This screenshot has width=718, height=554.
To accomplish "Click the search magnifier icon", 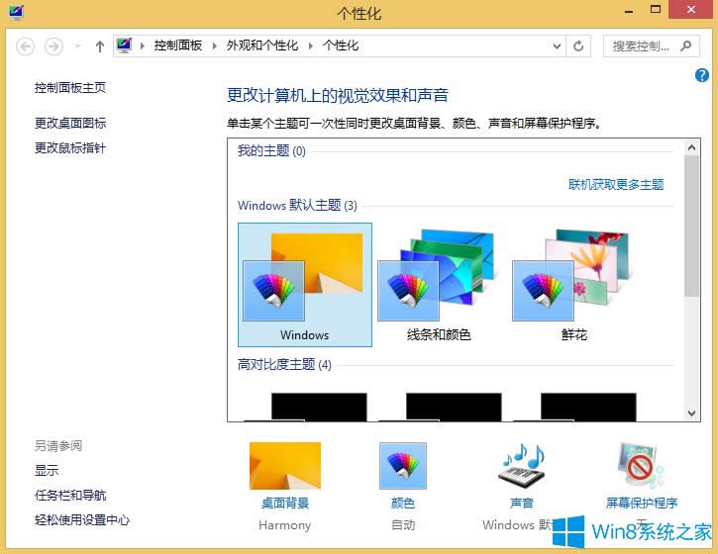I will pyautogui.click(x=685, y=46).
